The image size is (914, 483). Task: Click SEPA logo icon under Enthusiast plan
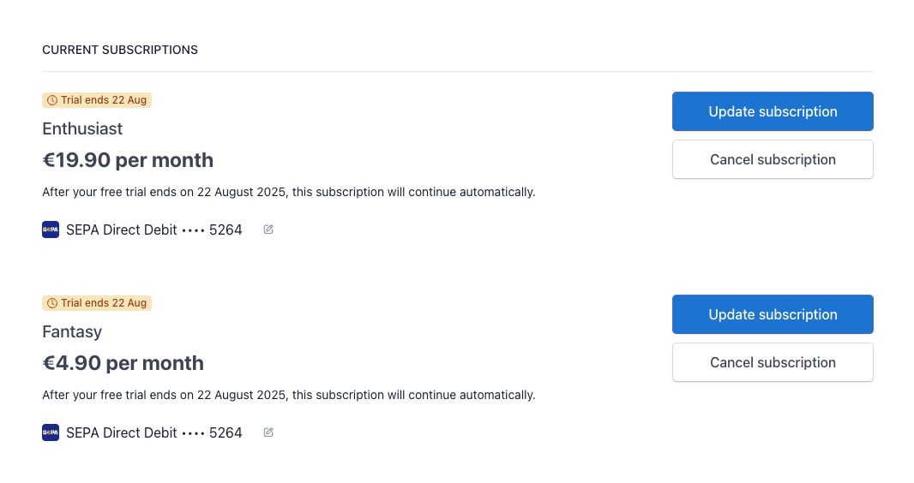point(51,230)
